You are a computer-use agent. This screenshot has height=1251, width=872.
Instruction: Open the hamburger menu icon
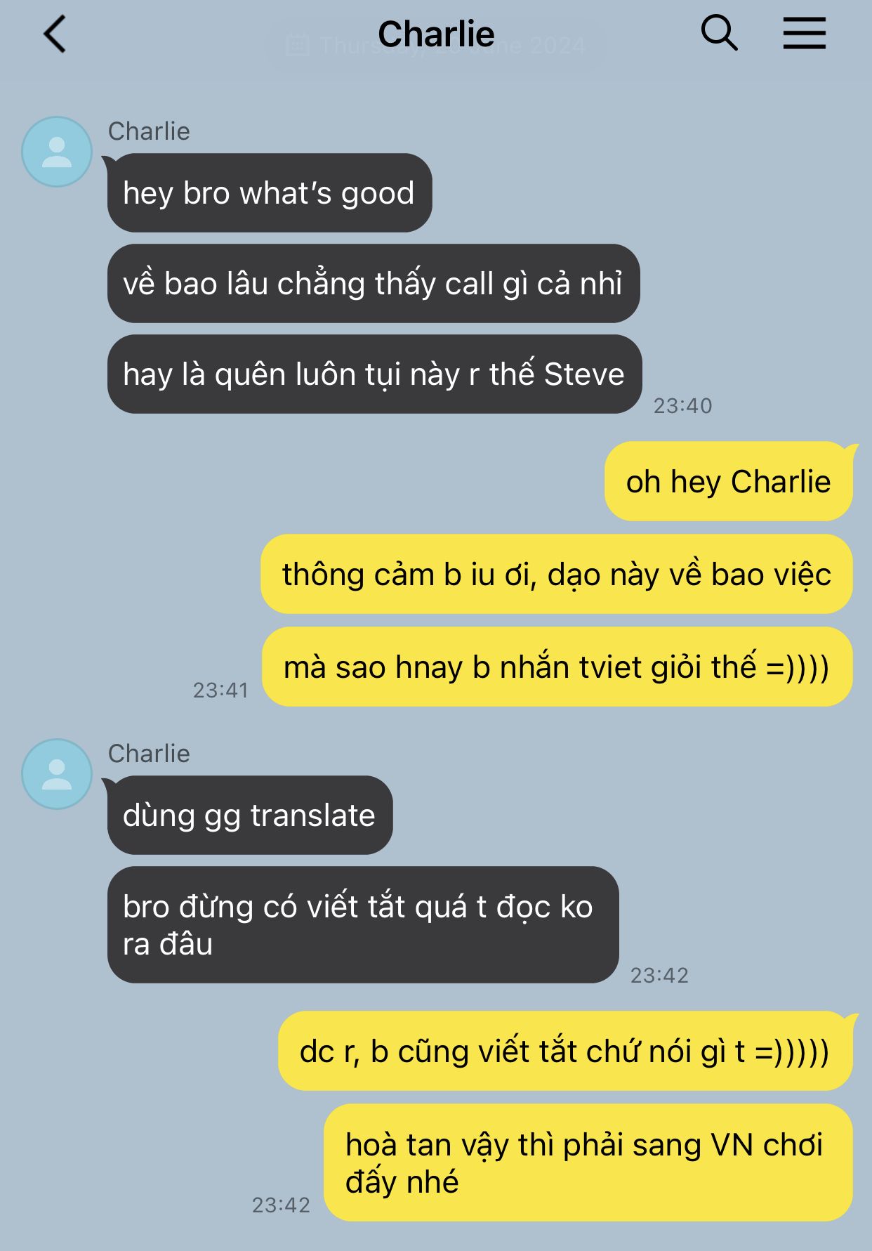point(804,33)
